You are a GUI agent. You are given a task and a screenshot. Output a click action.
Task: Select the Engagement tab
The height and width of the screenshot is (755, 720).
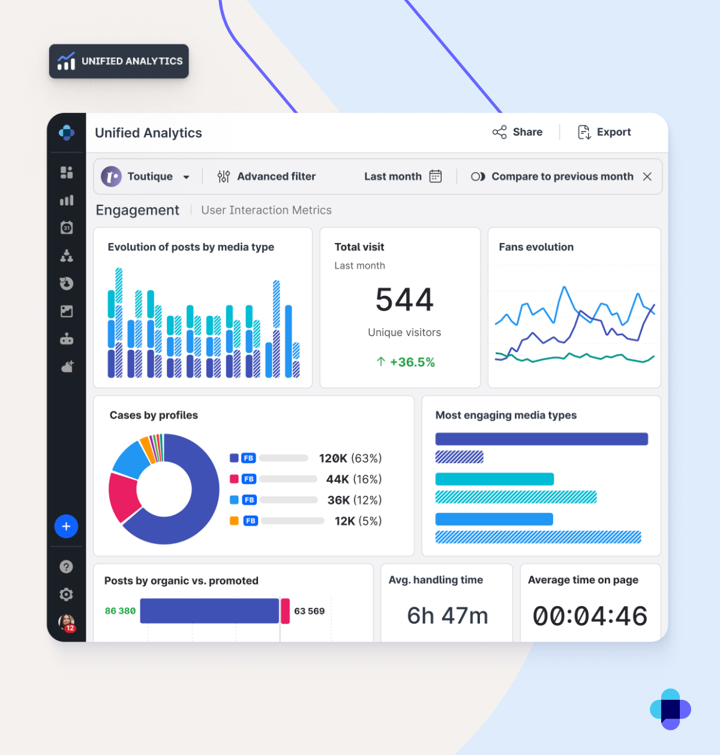pos(137,210)
